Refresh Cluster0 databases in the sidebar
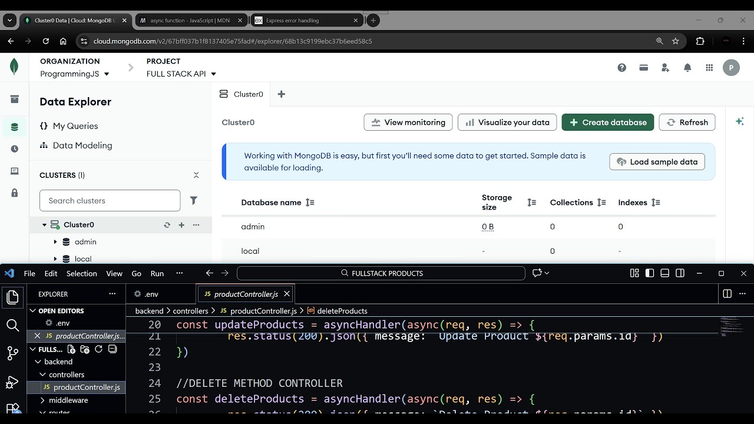 (167, 225)
